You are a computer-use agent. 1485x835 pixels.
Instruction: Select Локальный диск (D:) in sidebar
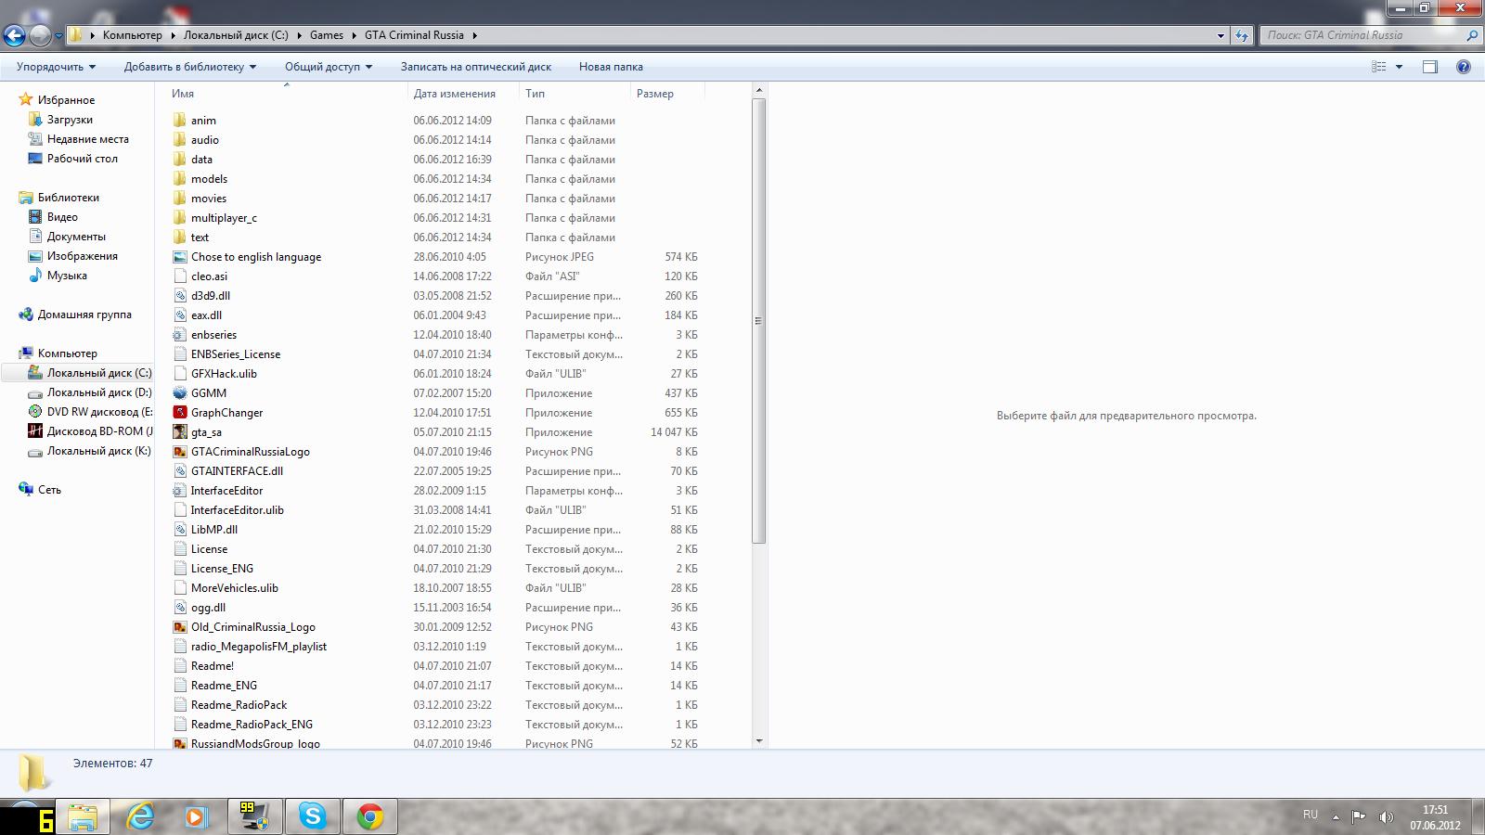pyautogui.click(x=99, y=392)
